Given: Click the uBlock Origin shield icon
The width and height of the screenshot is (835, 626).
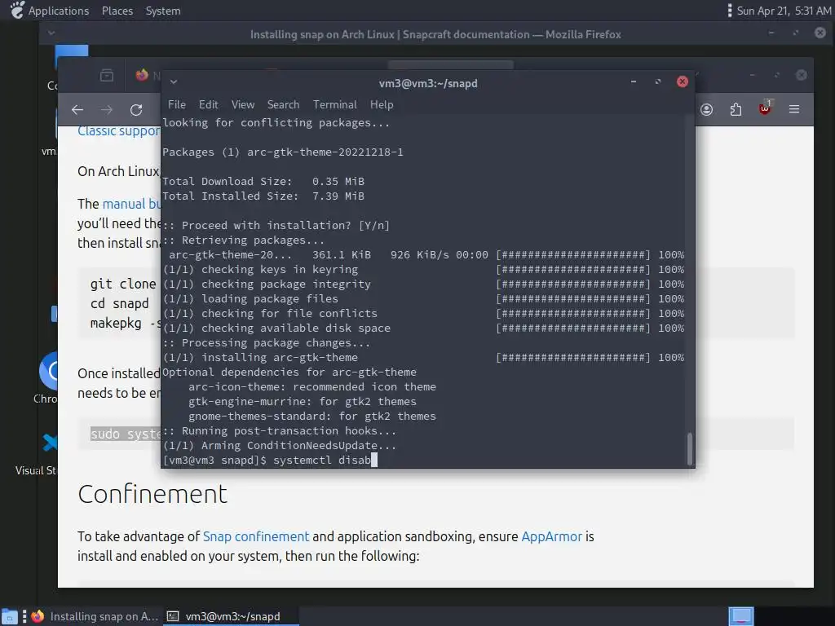Looking at the screenshot, I should 765,108.
